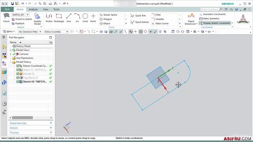This screenshot has height=142, width=253.
Task: Expand the Details panel
Action: (31, 128)
